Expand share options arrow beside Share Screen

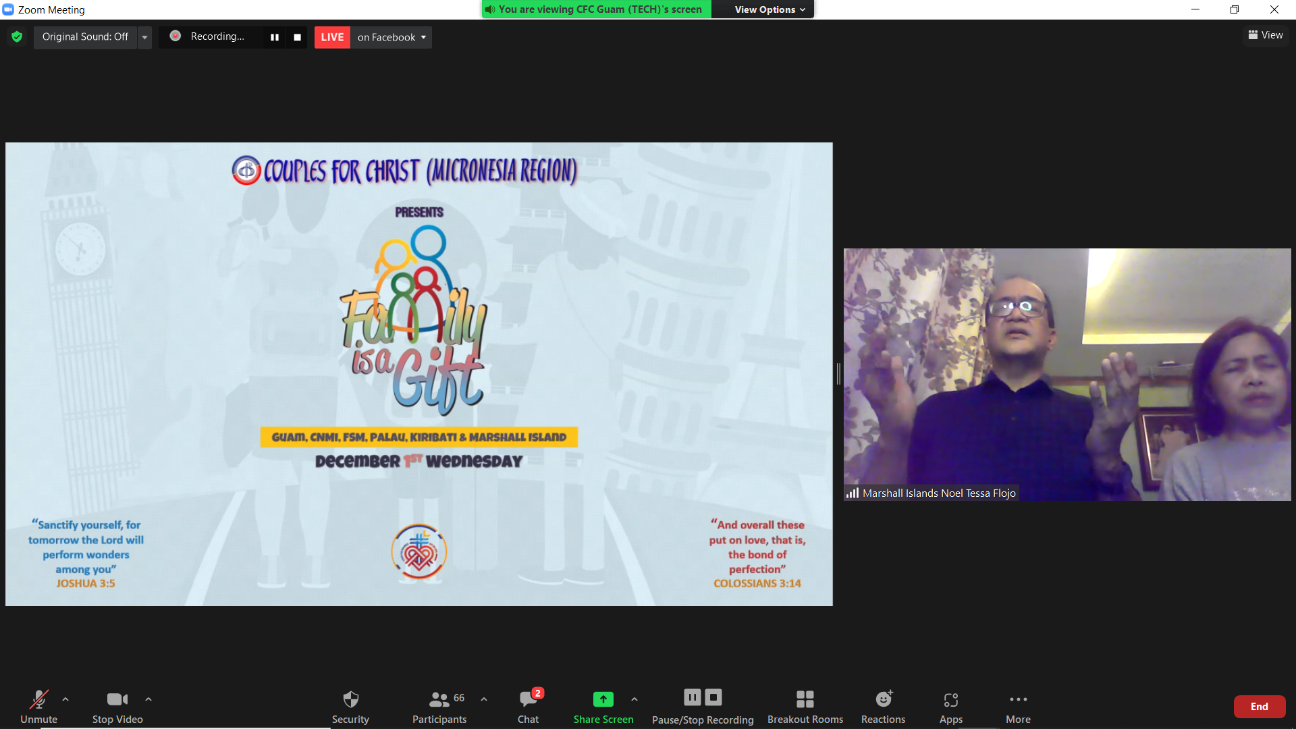tap(634, 699)
